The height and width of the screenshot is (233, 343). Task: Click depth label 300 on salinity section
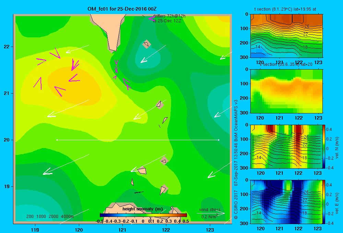point(244,113)
